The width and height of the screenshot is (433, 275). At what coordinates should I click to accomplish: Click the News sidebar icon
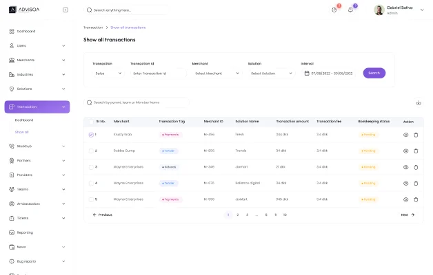click(x=12, y=247)
